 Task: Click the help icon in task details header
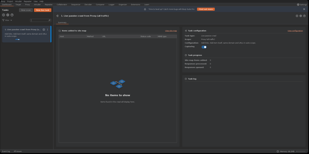[x=304, y=16]
